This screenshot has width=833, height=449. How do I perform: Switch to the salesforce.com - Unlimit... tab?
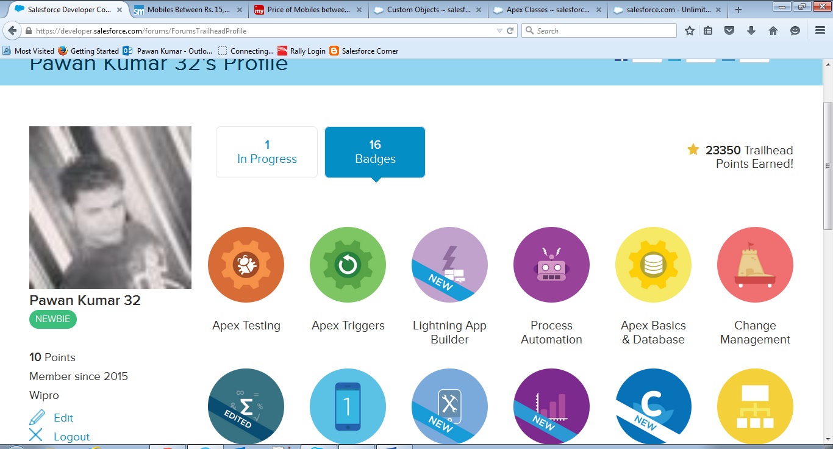[668, 10]
